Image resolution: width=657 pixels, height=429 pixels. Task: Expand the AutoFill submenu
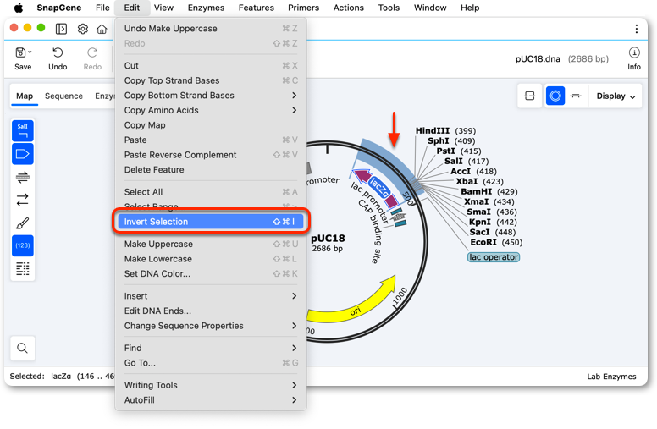[x=211, y=400]
